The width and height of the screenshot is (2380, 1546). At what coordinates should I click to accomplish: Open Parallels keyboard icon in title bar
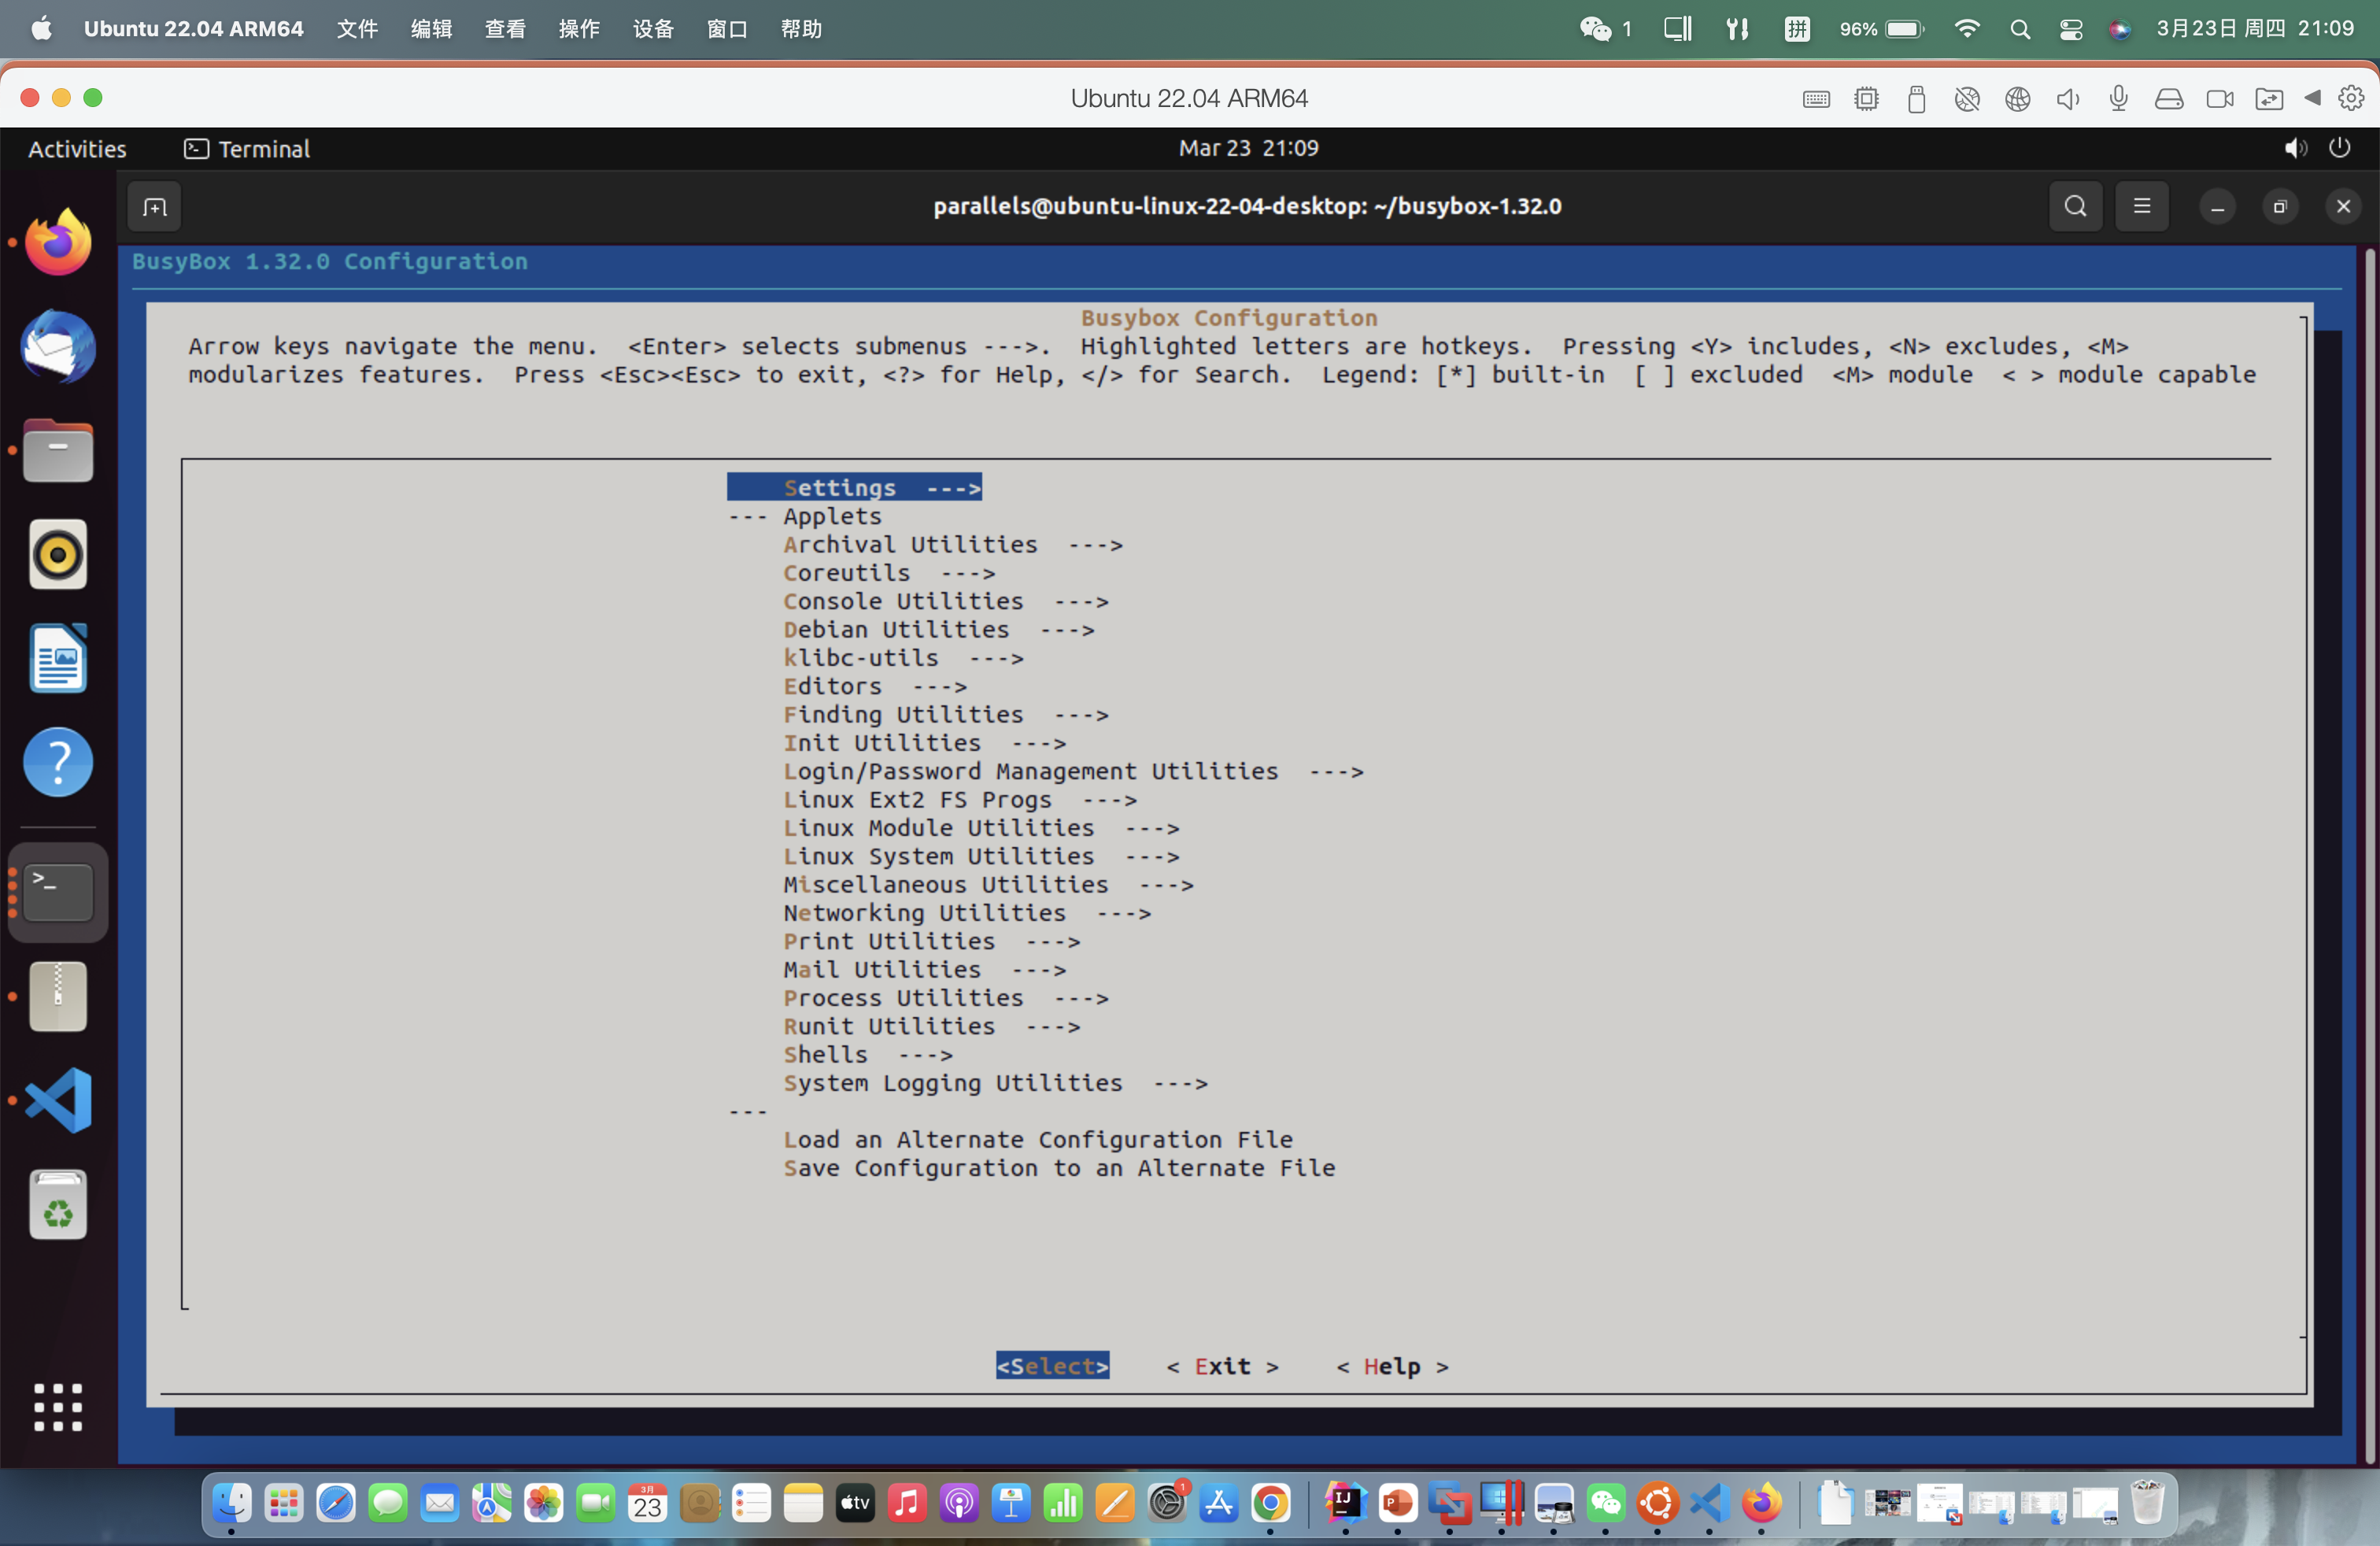pos(1816,98)
